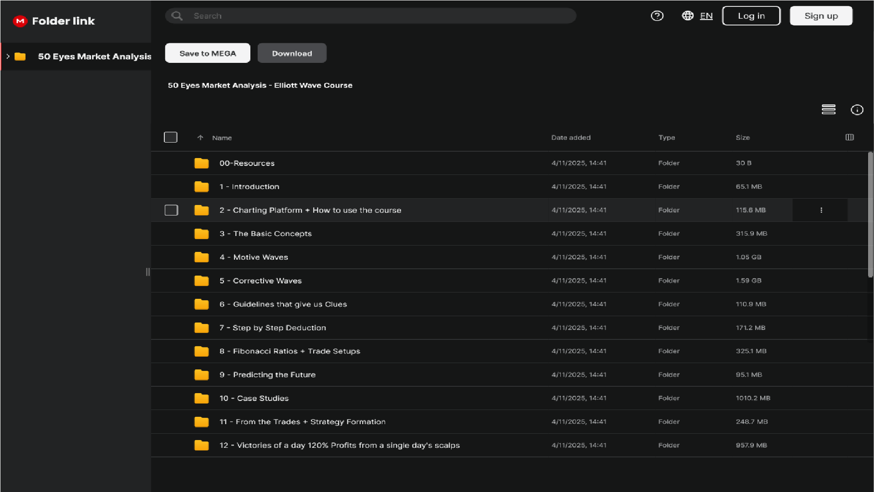The height and width of the screenshot is (492, 874).
Task: Open 8 - Fibonacci Ratios + Trade Setups
Action: pyautogui.click(x=290, y=351)
